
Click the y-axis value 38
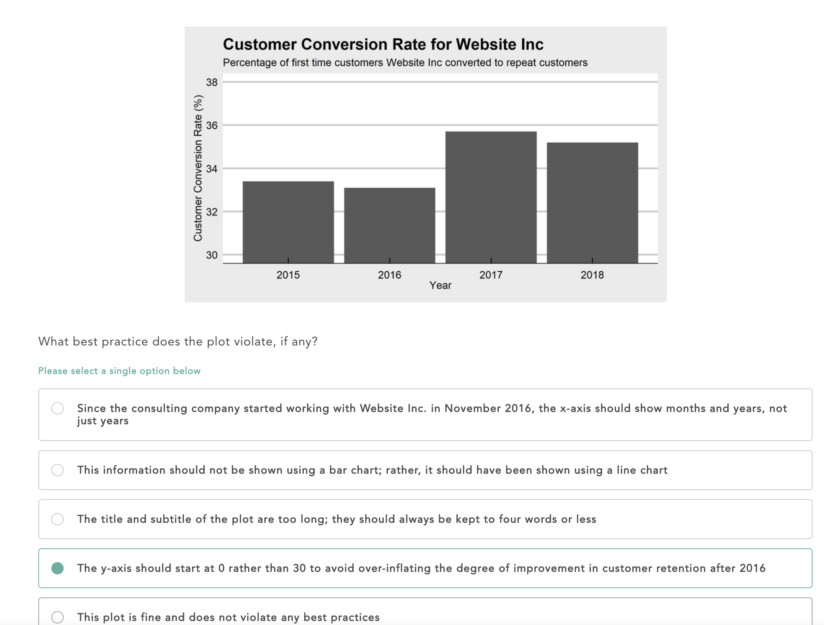tap(212, 82)
